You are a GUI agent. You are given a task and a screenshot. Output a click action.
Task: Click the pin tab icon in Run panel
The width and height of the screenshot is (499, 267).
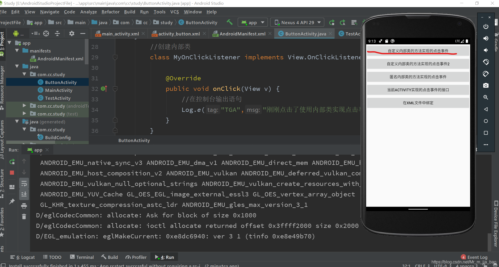point(12,201)
